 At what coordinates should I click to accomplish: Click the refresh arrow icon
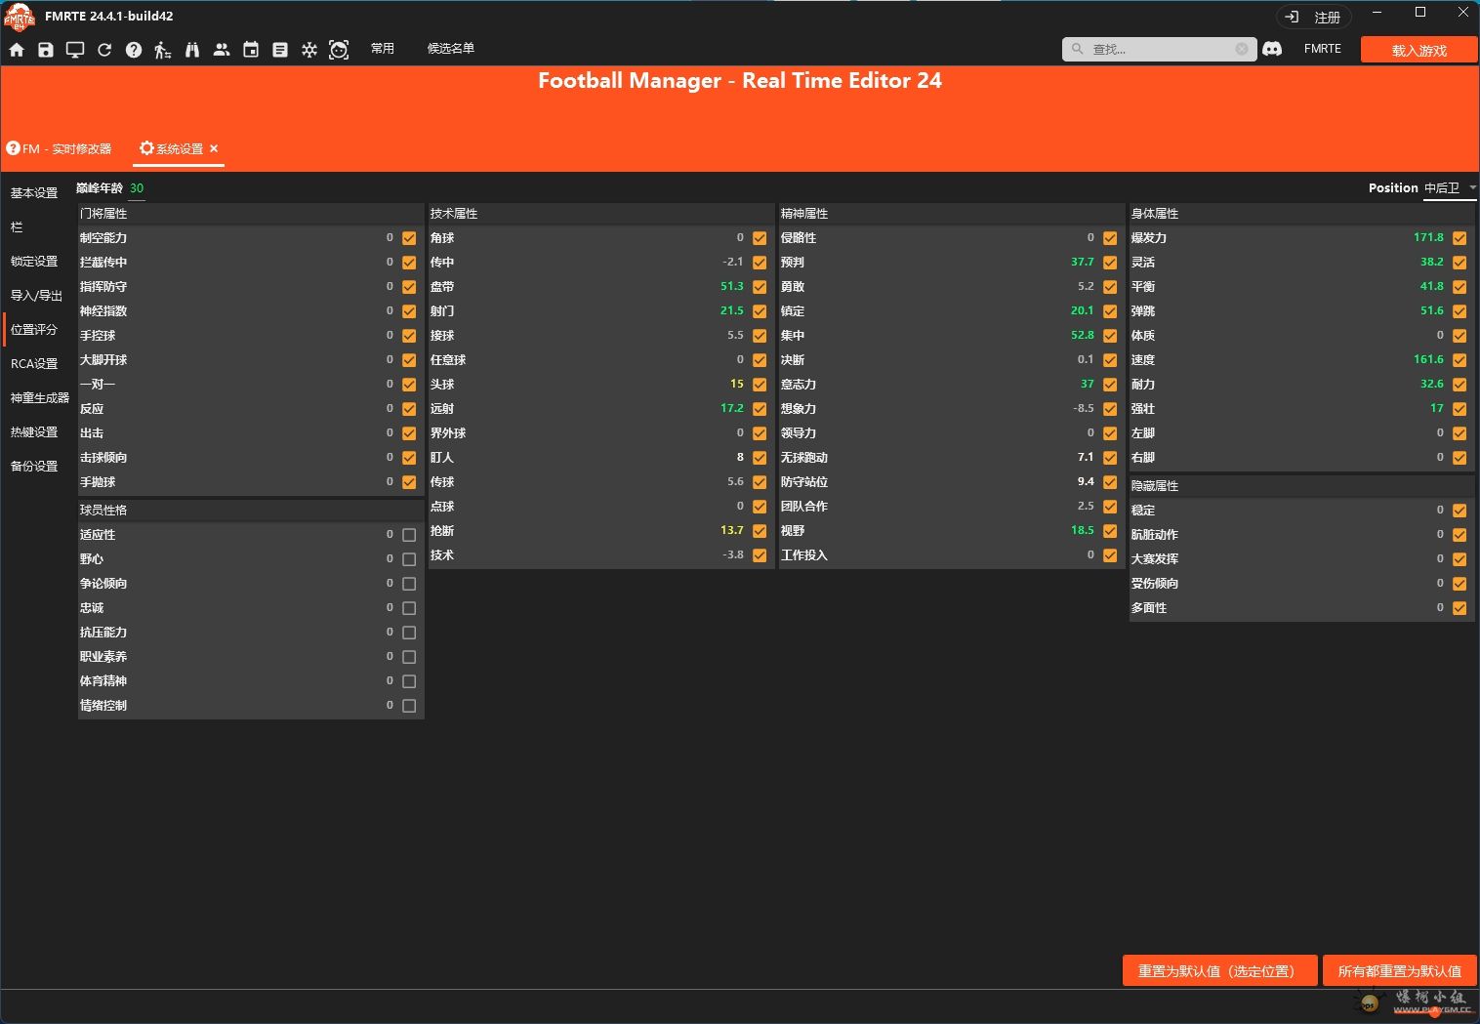point(104,50)
